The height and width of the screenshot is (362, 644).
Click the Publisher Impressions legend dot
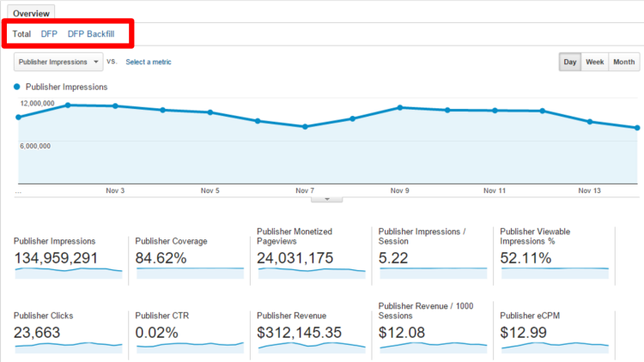tap(18, 87)
